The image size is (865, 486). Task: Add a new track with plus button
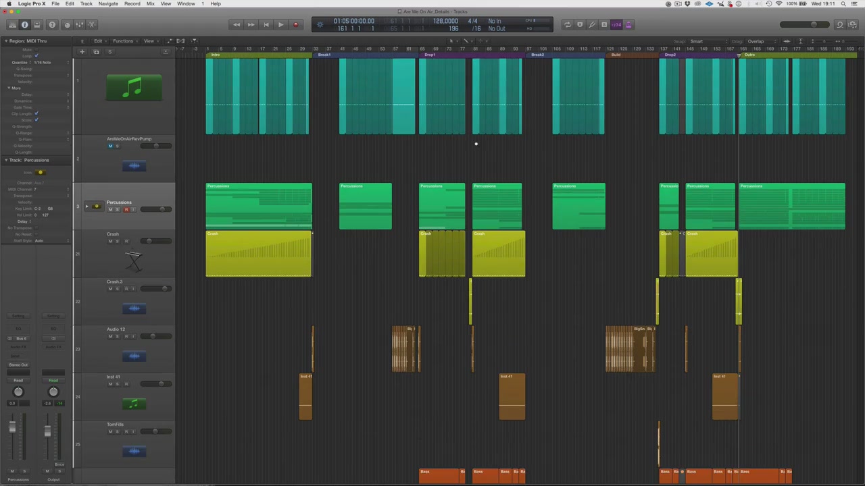tap(82, 52)
